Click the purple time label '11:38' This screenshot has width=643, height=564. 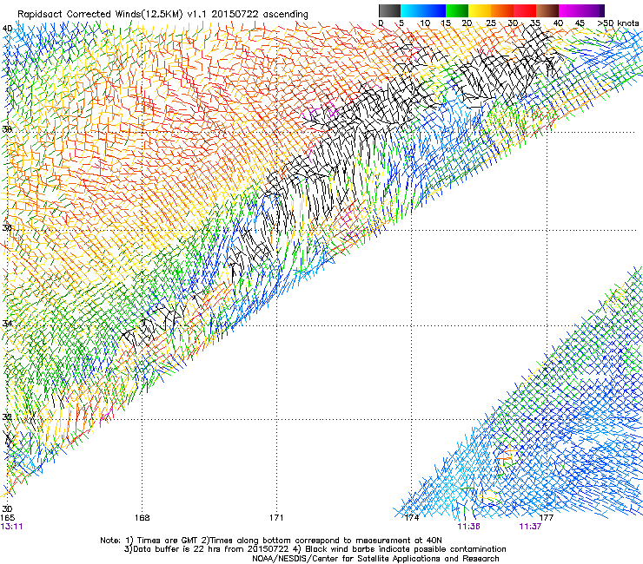click(468, 527)
